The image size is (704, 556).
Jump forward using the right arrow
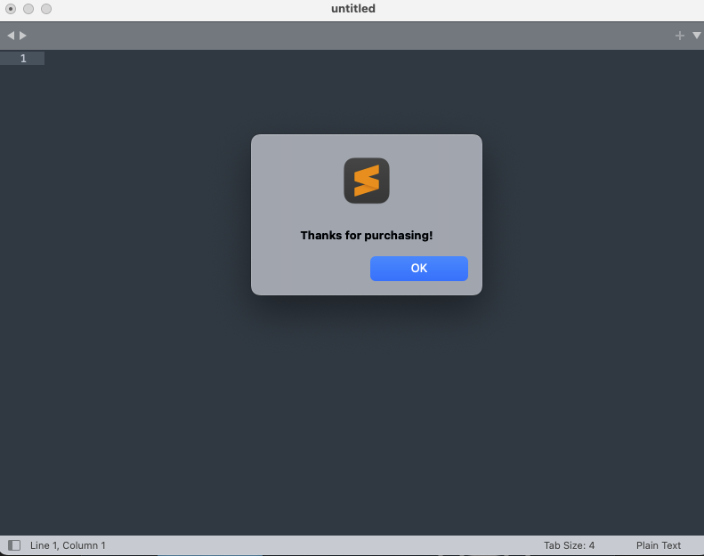(x=23, y=36)
